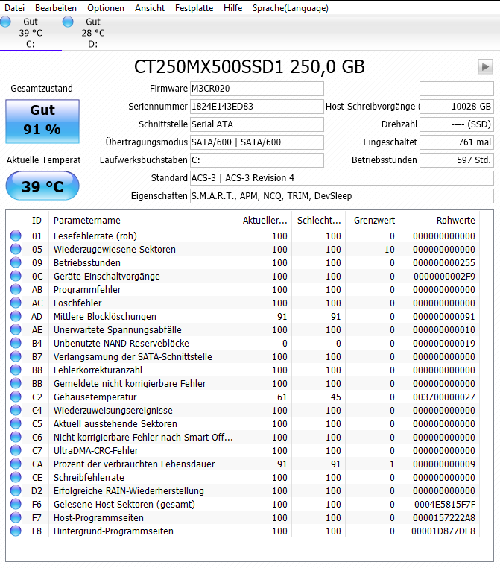
Task: Click the Grenzwert column header
Action: [x=372, y=220]
